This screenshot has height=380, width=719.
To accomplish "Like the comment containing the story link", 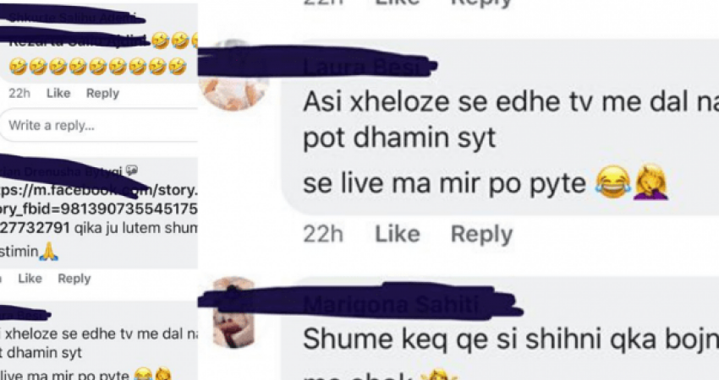I will point(30,279).
